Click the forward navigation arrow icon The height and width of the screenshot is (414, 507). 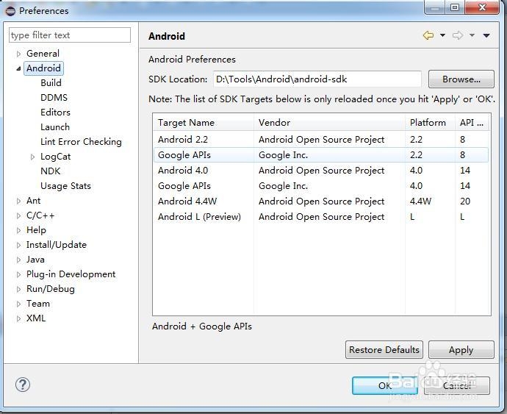tap(458, 35)
